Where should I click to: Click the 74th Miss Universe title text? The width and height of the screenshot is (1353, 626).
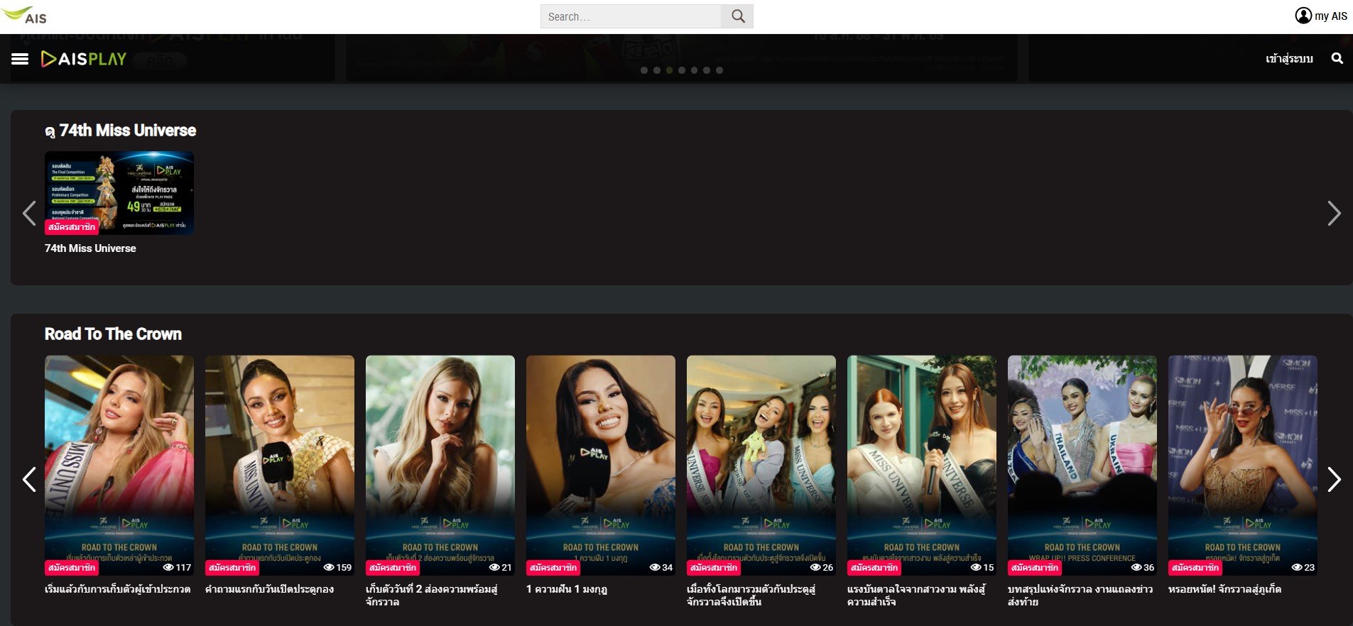click(x=90, y=248)
